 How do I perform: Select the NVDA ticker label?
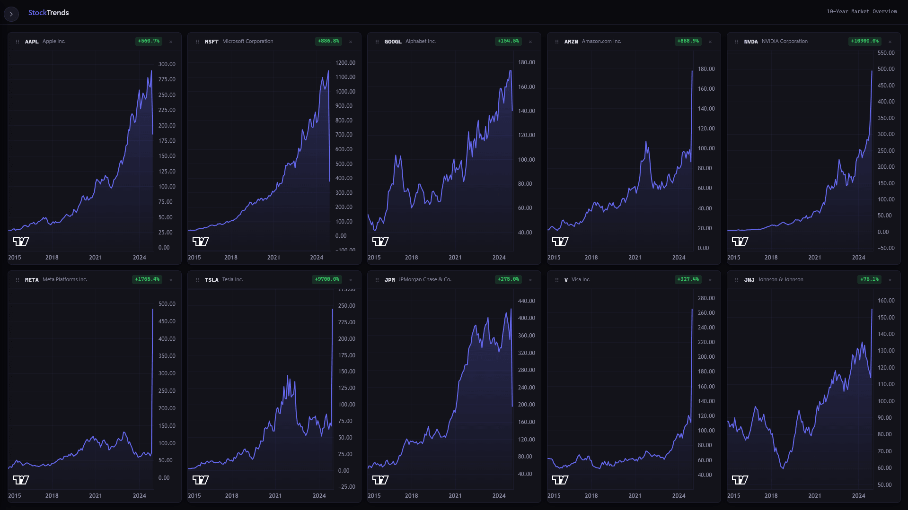click(751, 42)
